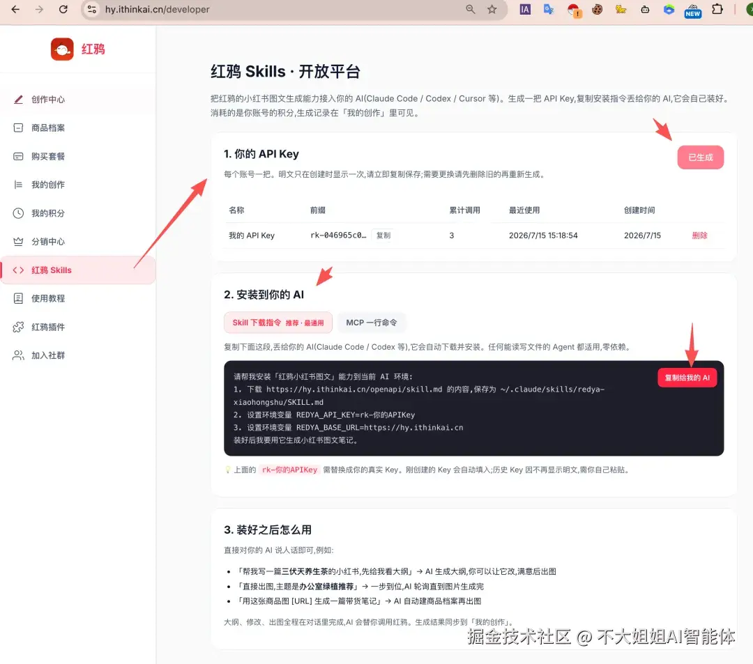This screenshot has height=664, width=753.
Task: Click the 创作中心 pencil icon
Action: coord(18,100)
